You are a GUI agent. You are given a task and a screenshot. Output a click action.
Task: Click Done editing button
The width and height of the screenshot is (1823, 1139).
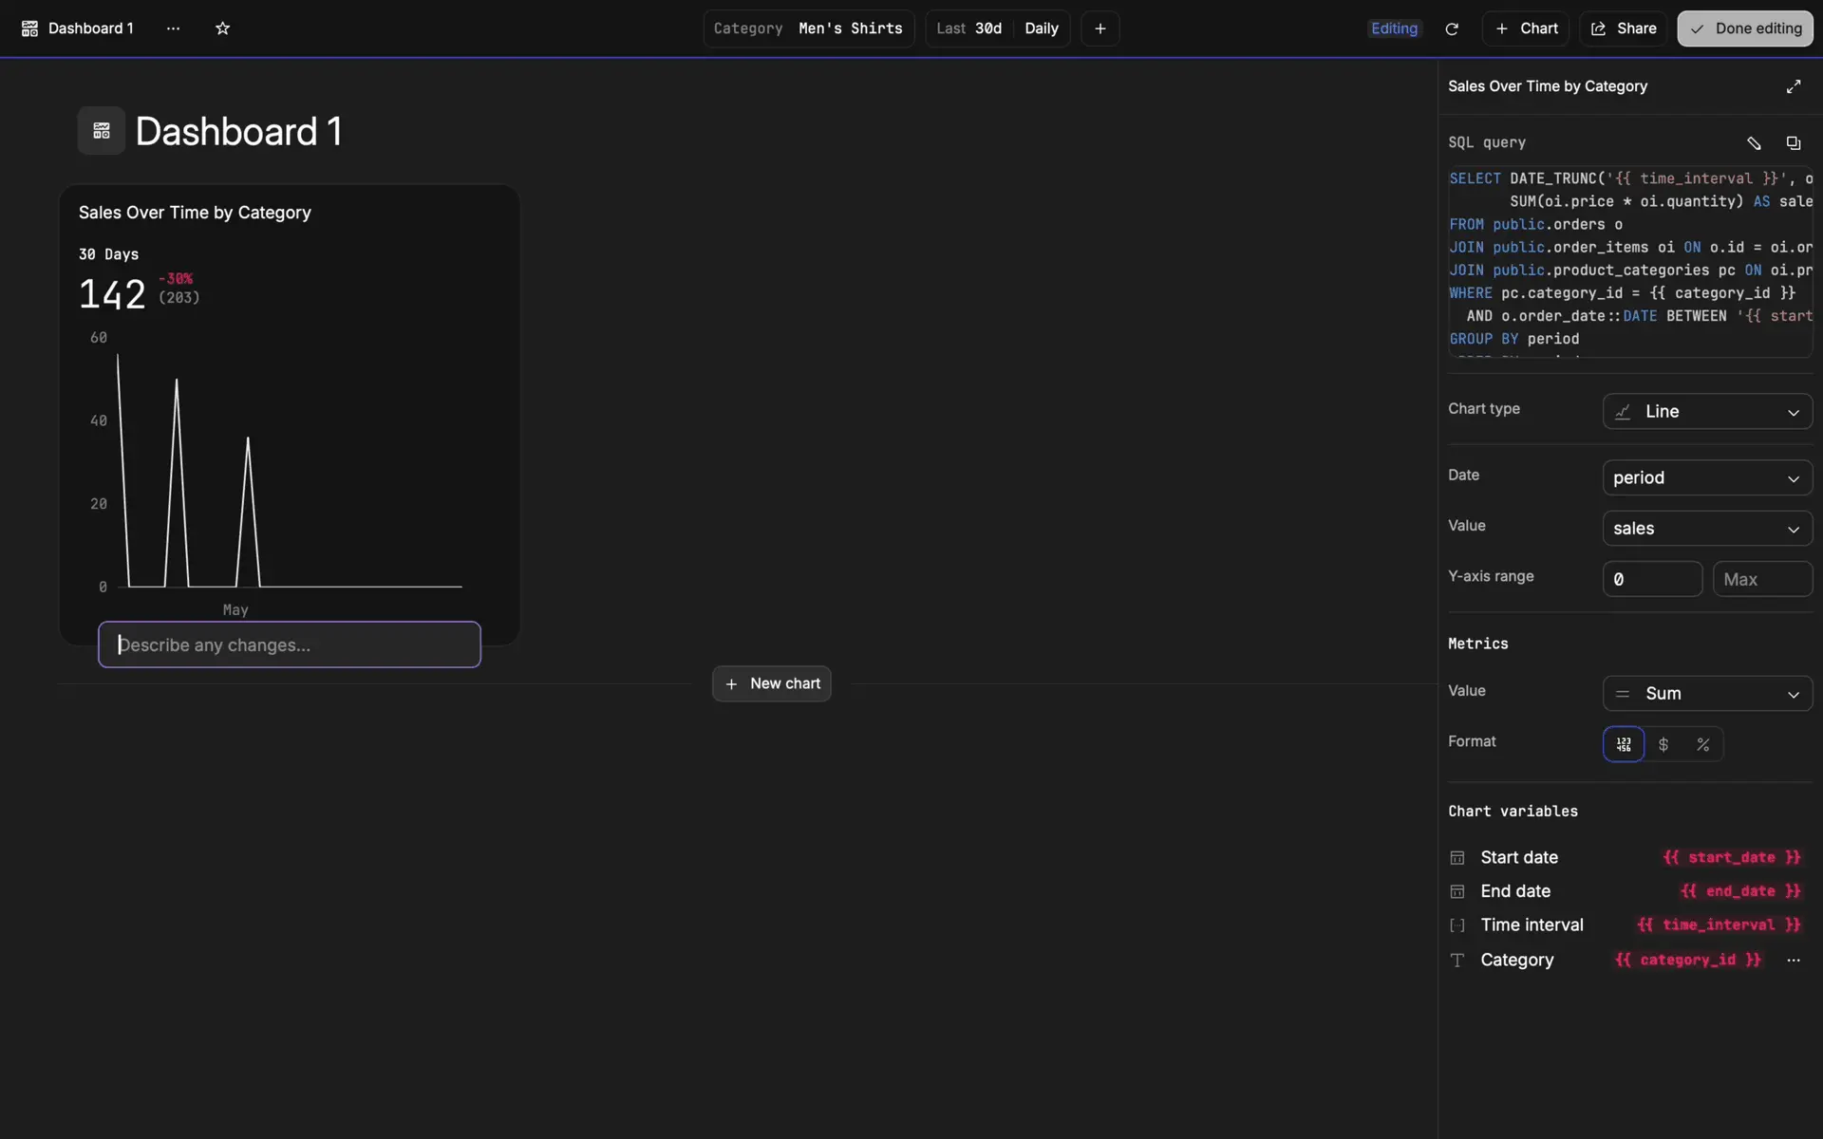tap(1744, 28)
